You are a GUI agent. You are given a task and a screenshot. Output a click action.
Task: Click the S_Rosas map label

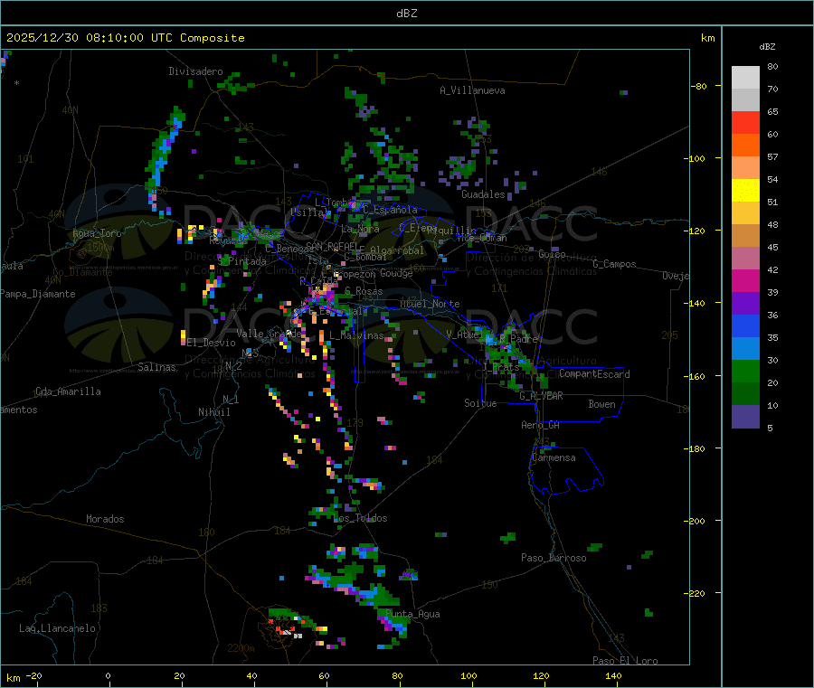pos(364,292)
